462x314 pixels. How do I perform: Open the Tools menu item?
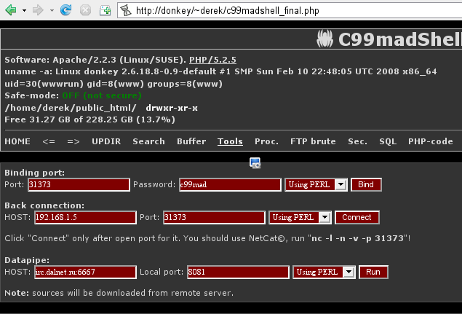click(x=230, y=141)
